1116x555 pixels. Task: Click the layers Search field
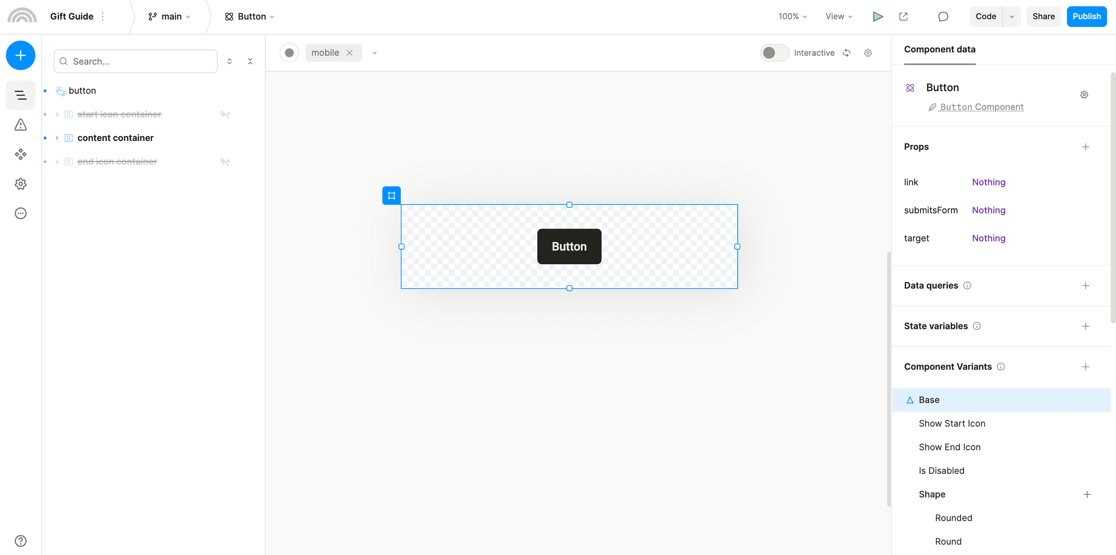tap(136, 61)
